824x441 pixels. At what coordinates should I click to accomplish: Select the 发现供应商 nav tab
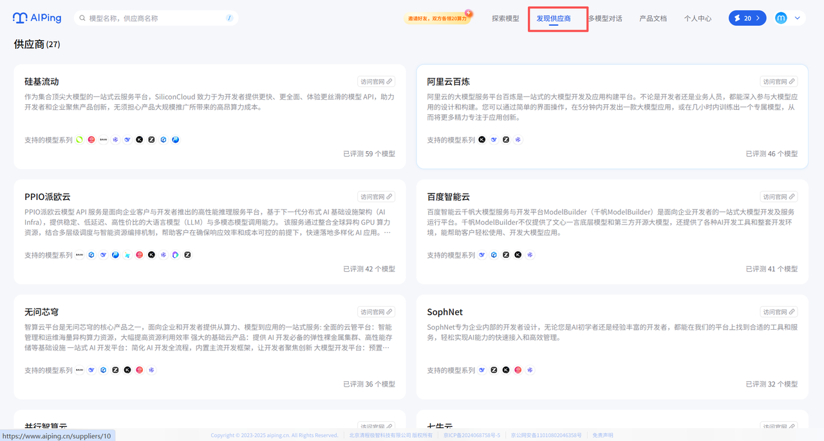(554, 19)
